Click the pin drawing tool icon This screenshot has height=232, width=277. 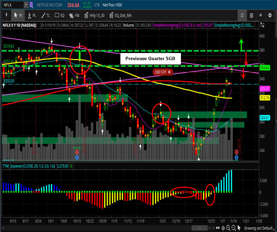6,15
